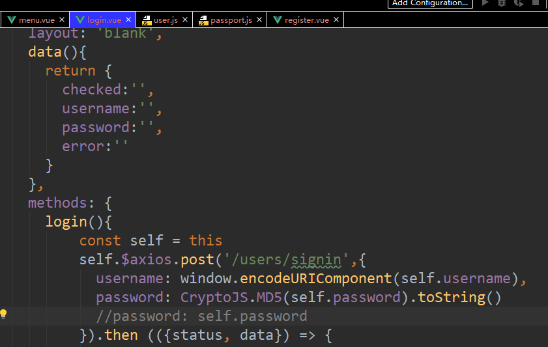Click the 'return' keyword
Image resolution: width=548 pixels, height=347 pixels.
(x=70, y=71)
